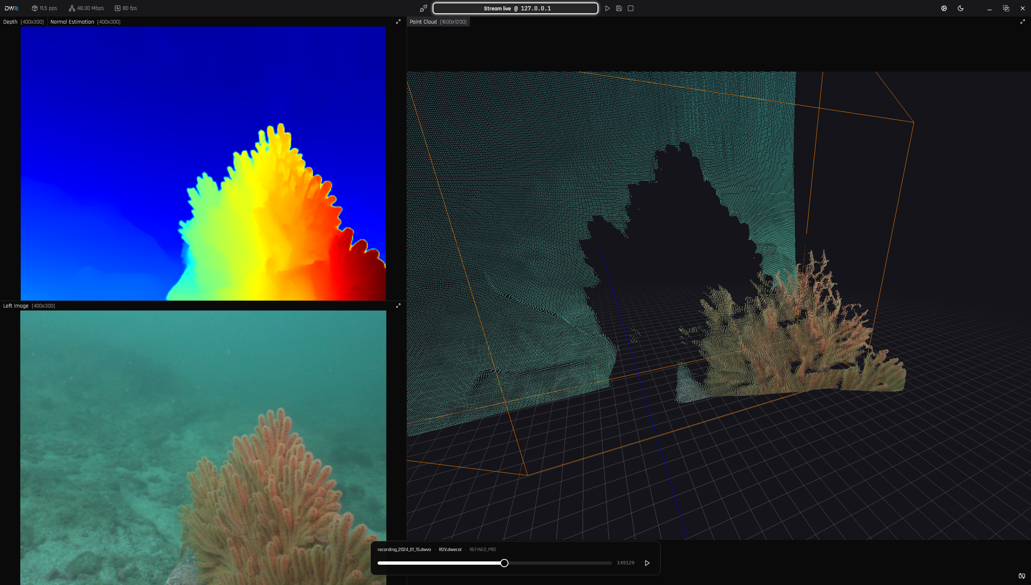Open the settings gear icon
The image size is (1031, 585).
[x=944, y=8]
